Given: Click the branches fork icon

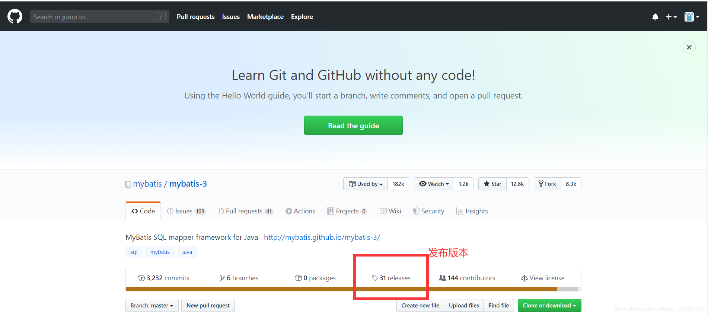Looking at the screenshot, I should point(222,278).
